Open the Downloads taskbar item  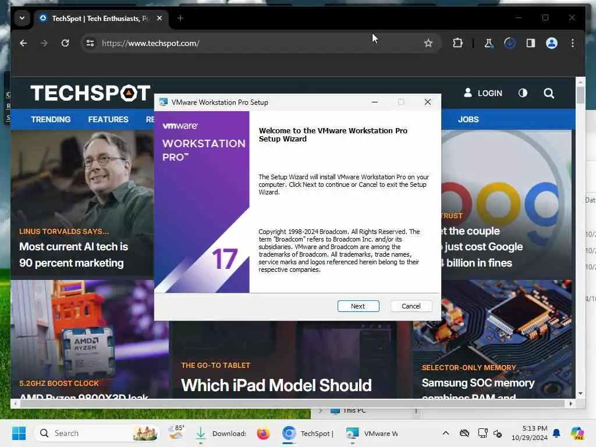click(221, 433)
